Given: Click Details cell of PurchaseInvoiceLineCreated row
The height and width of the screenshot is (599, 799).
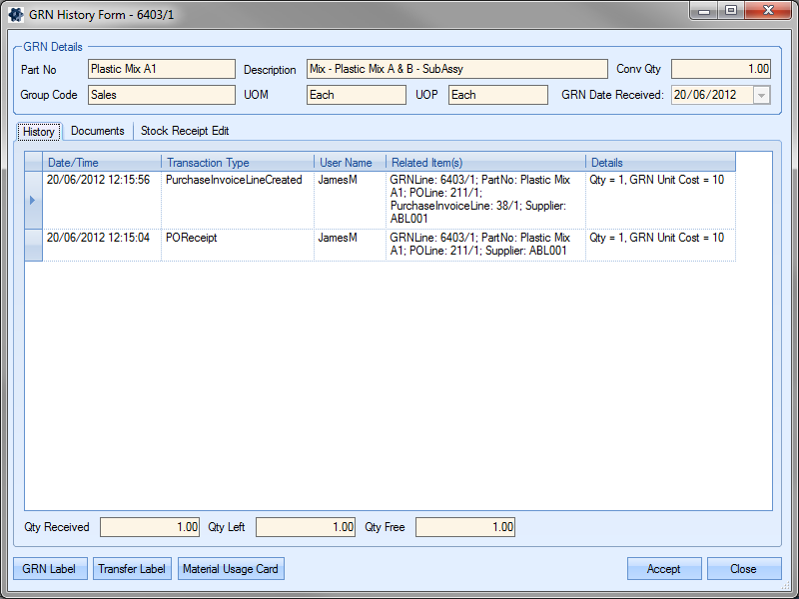Looking at the screenshot, I should 661,201.
